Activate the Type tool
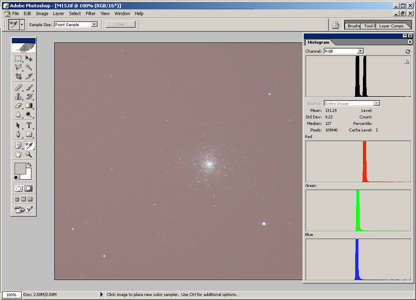The height and width of the screenshot is (300, 416). [x=29, y=125]
